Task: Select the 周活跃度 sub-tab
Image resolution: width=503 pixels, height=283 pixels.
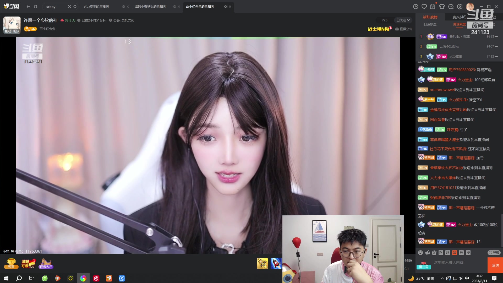Action: tap(460, 24)
